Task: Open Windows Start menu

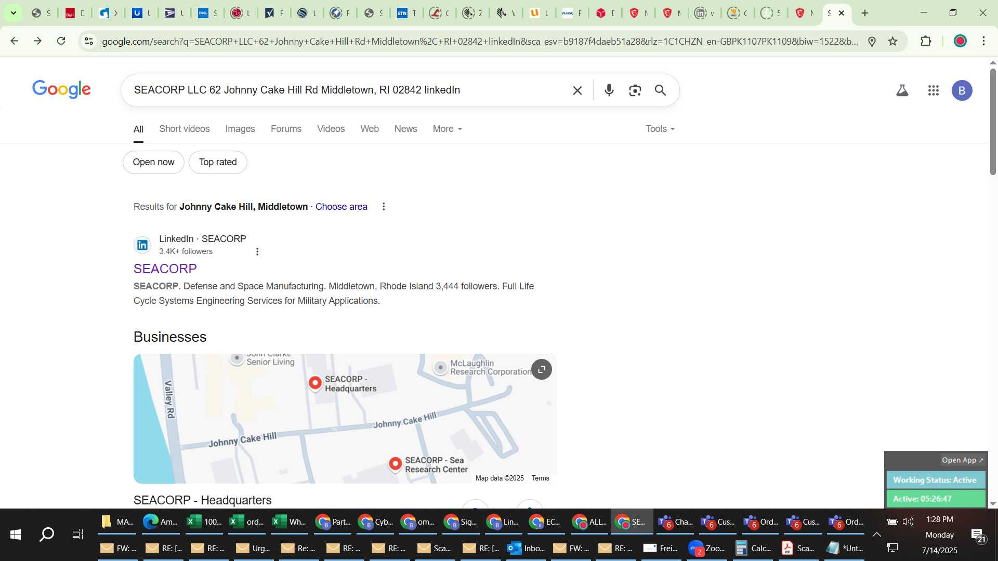Action: (16, 535)
